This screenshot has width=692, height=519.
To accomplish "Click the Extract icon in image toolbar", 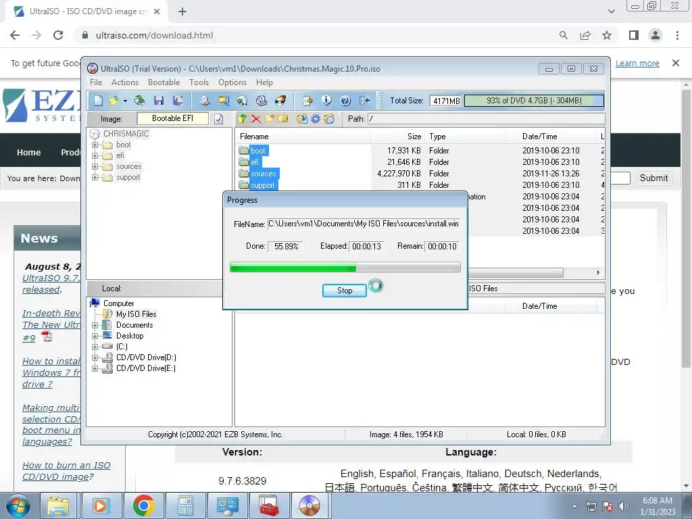I will (302, 119).
